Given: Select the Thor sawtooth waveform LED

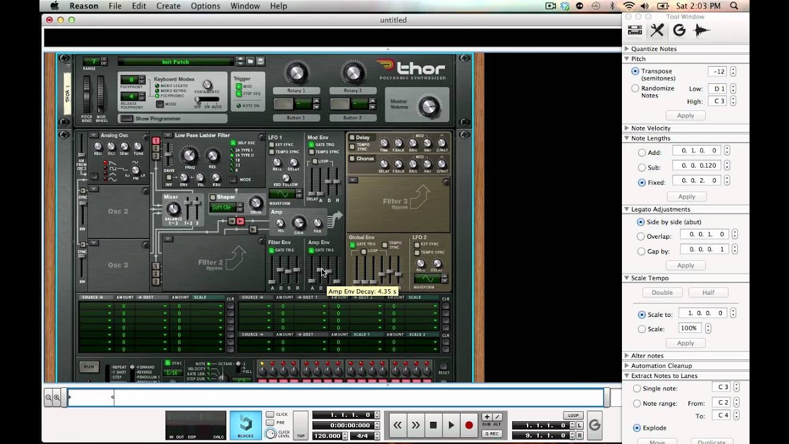Looking at the screenshot, I should pyautogui.click(x=105, y=162).
